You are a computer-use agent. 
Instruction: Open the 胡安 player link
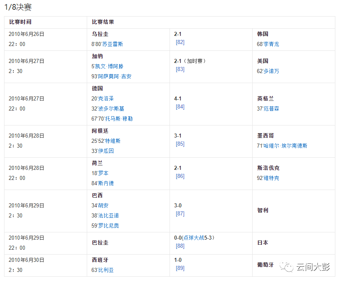click(103, 205)
